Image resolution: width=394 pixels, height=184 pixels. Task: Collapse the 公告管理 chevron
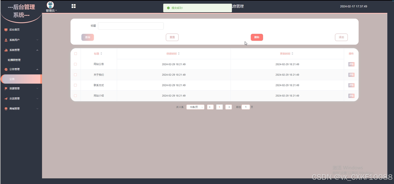click(37, 69)
